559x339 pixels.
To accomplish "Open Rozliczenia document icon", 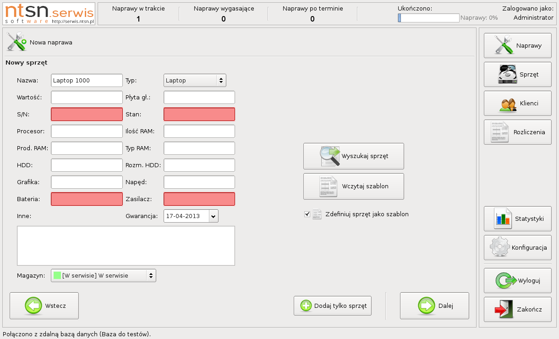I will [x=517, y=132].
